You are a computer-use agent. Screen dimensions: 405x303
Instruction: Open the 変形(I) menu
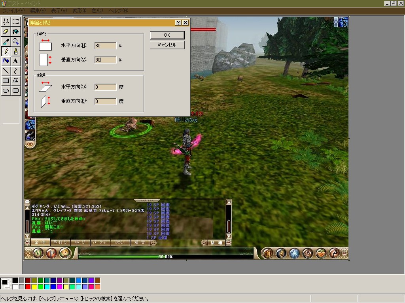click(79, 11)
